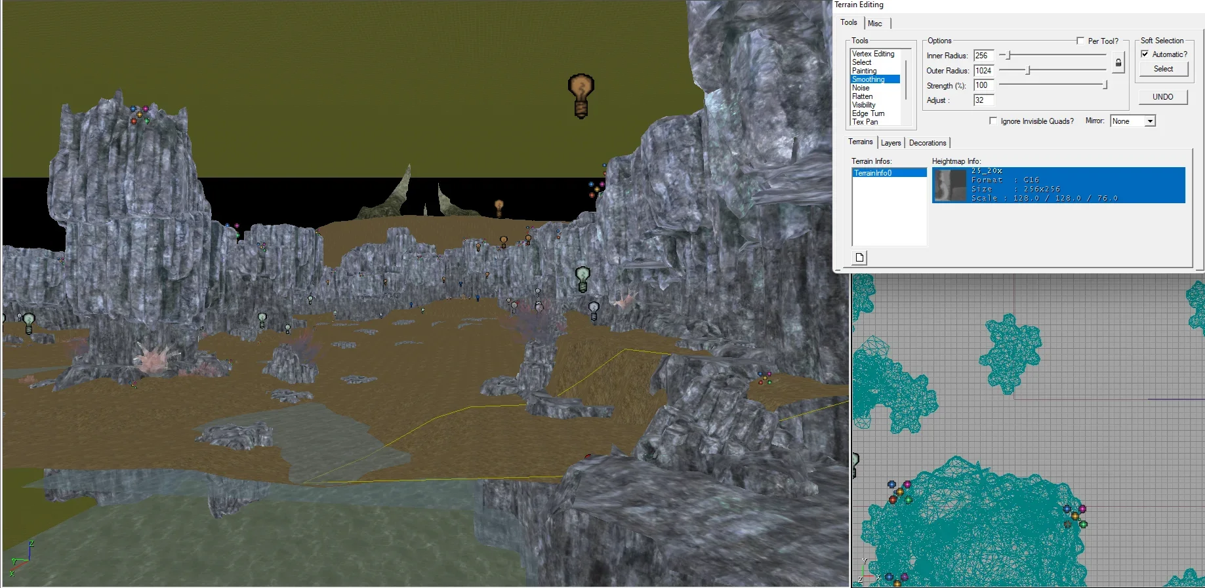The height and width of the screenshot is (588, 1205).
Task: Enable the Per Tool? checkbox
Action: coord(1080,41)
